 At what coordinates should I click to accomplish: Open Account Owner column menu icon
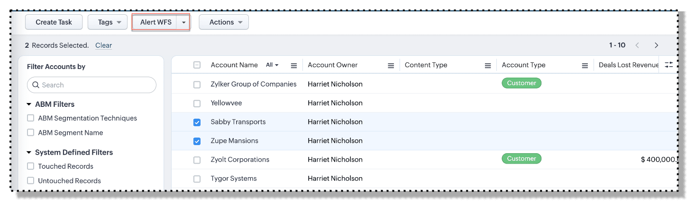tap(391, 66)
